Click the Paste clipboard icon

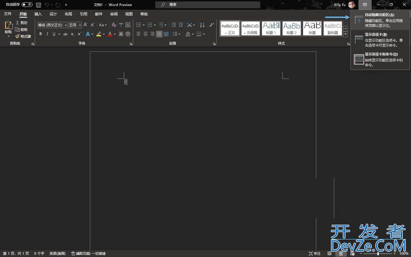coord(8,25)
